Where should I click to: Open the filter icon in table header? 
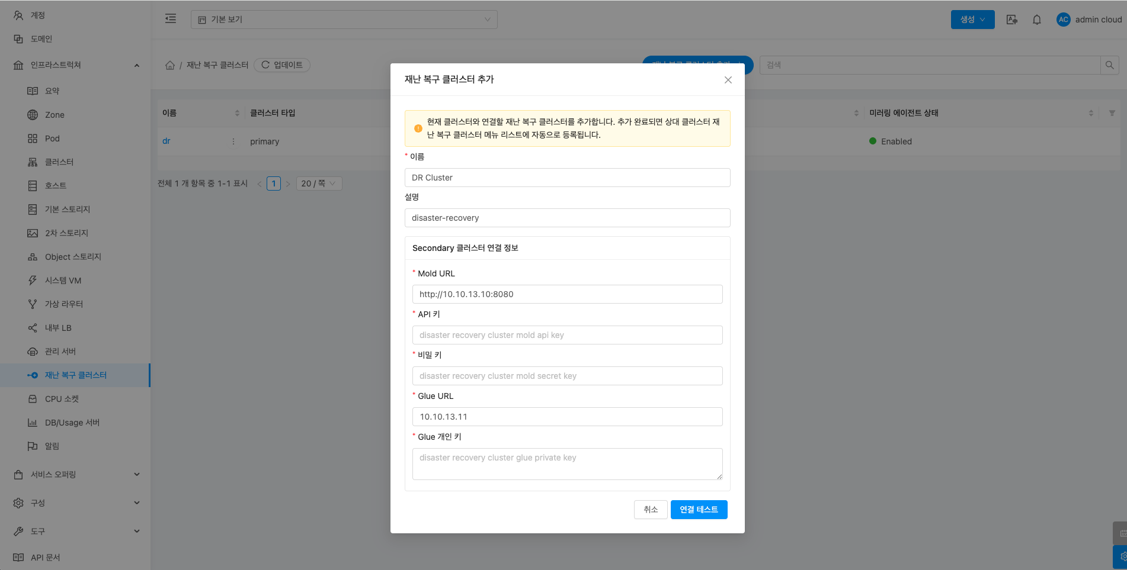click(1112, 113)
